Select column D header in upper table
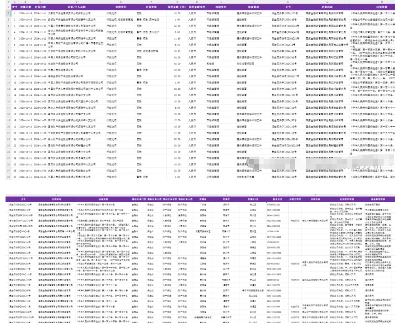This screenshot has width=403, height=323. 76,1
